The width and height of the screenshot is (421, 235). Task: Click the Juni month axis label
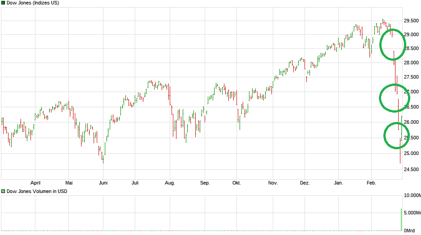click(x=103, y=183)
